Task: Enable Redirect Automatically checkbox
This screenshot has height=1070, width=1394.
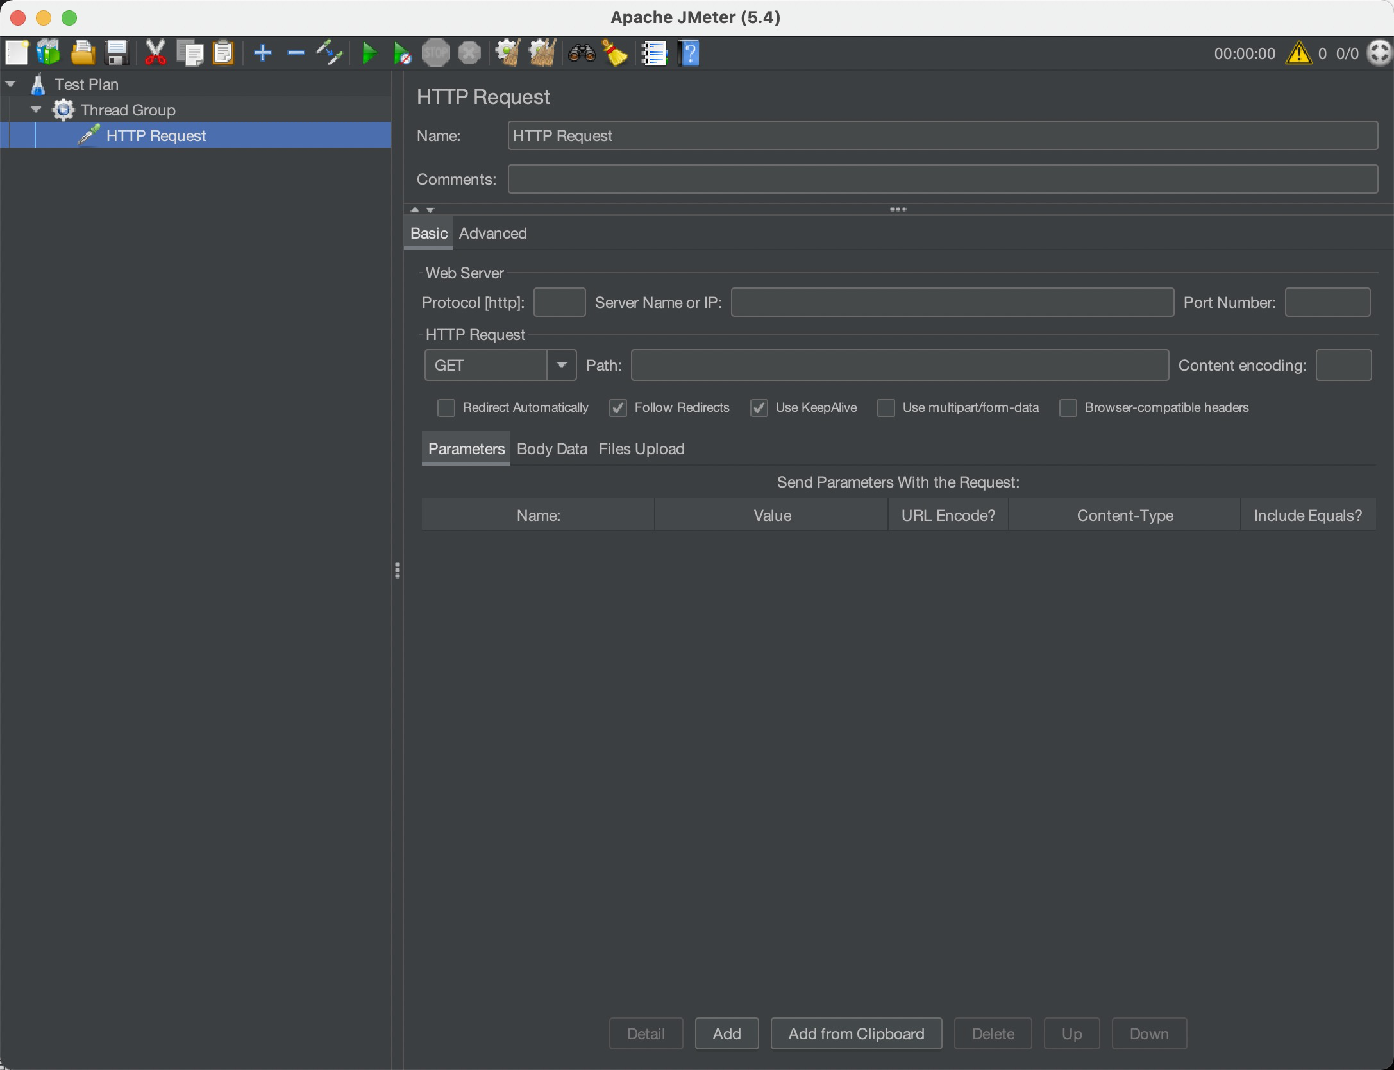Action: 446,408
